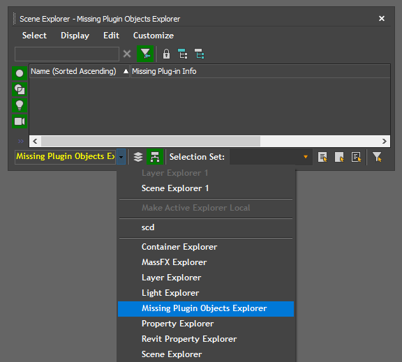Open the Display menu
This screenshot has width=402, height=362.
75,36
